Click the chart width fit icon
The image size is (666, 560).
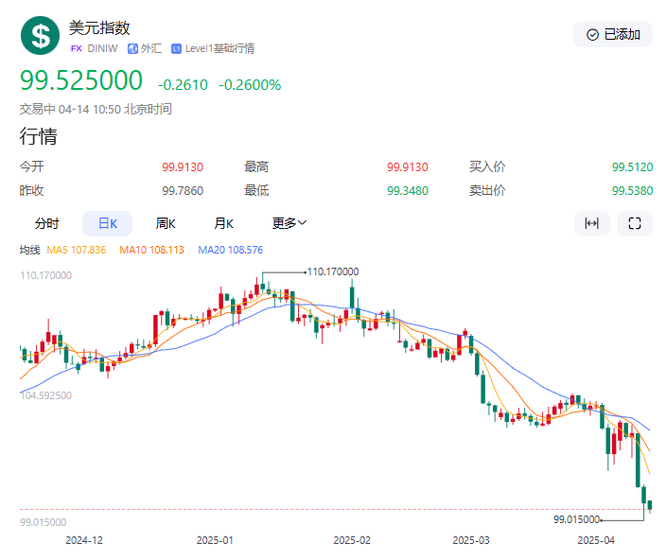coord(591,223)
